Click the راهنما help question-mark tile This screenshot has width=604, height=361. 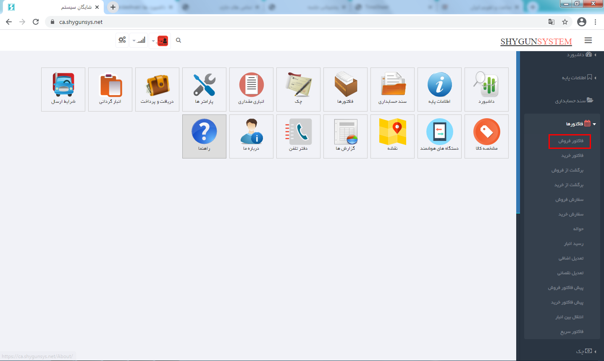pyautogui.click(x=204, y=132)
